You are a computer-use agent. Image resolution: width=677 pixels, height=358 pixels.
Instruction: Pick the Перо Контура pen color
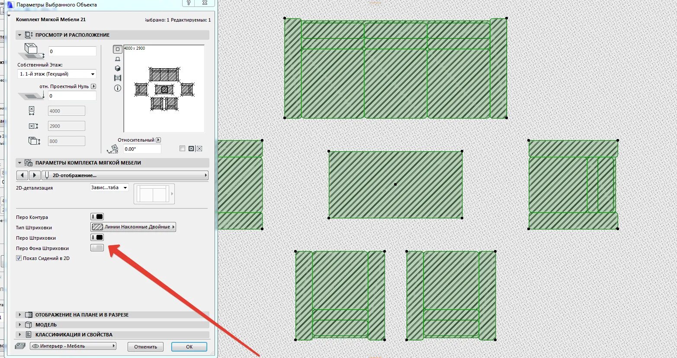pos(97,217)
